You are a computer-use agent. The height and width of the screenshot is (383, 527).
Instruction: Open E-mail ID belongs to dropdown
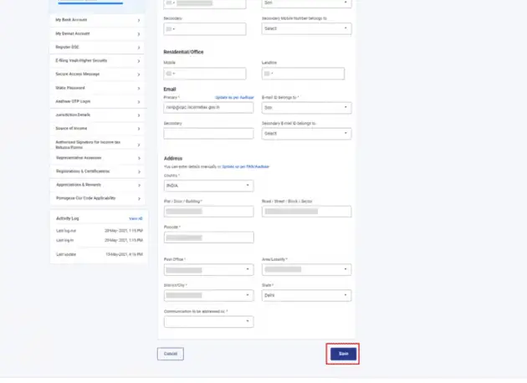click(x=306, y=108)
